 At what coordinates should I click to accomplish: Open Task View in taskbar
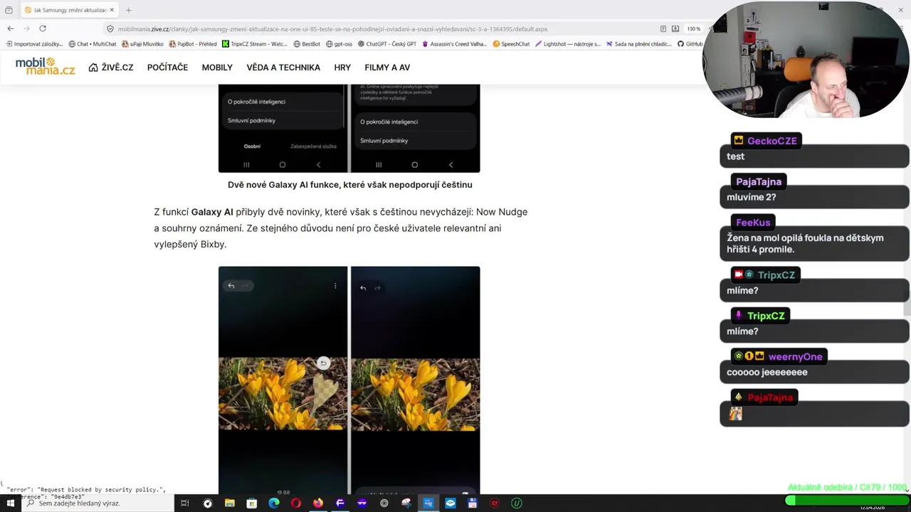[x=185, y=503]
